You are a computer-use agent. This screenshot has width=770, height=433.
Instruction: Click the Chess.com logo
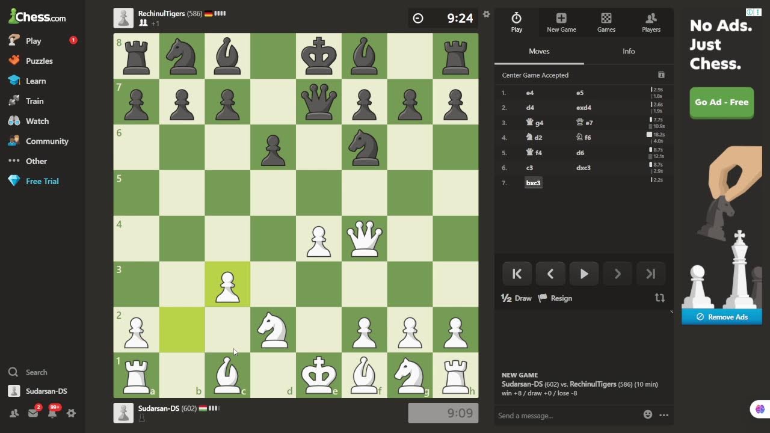coord(37,16)
